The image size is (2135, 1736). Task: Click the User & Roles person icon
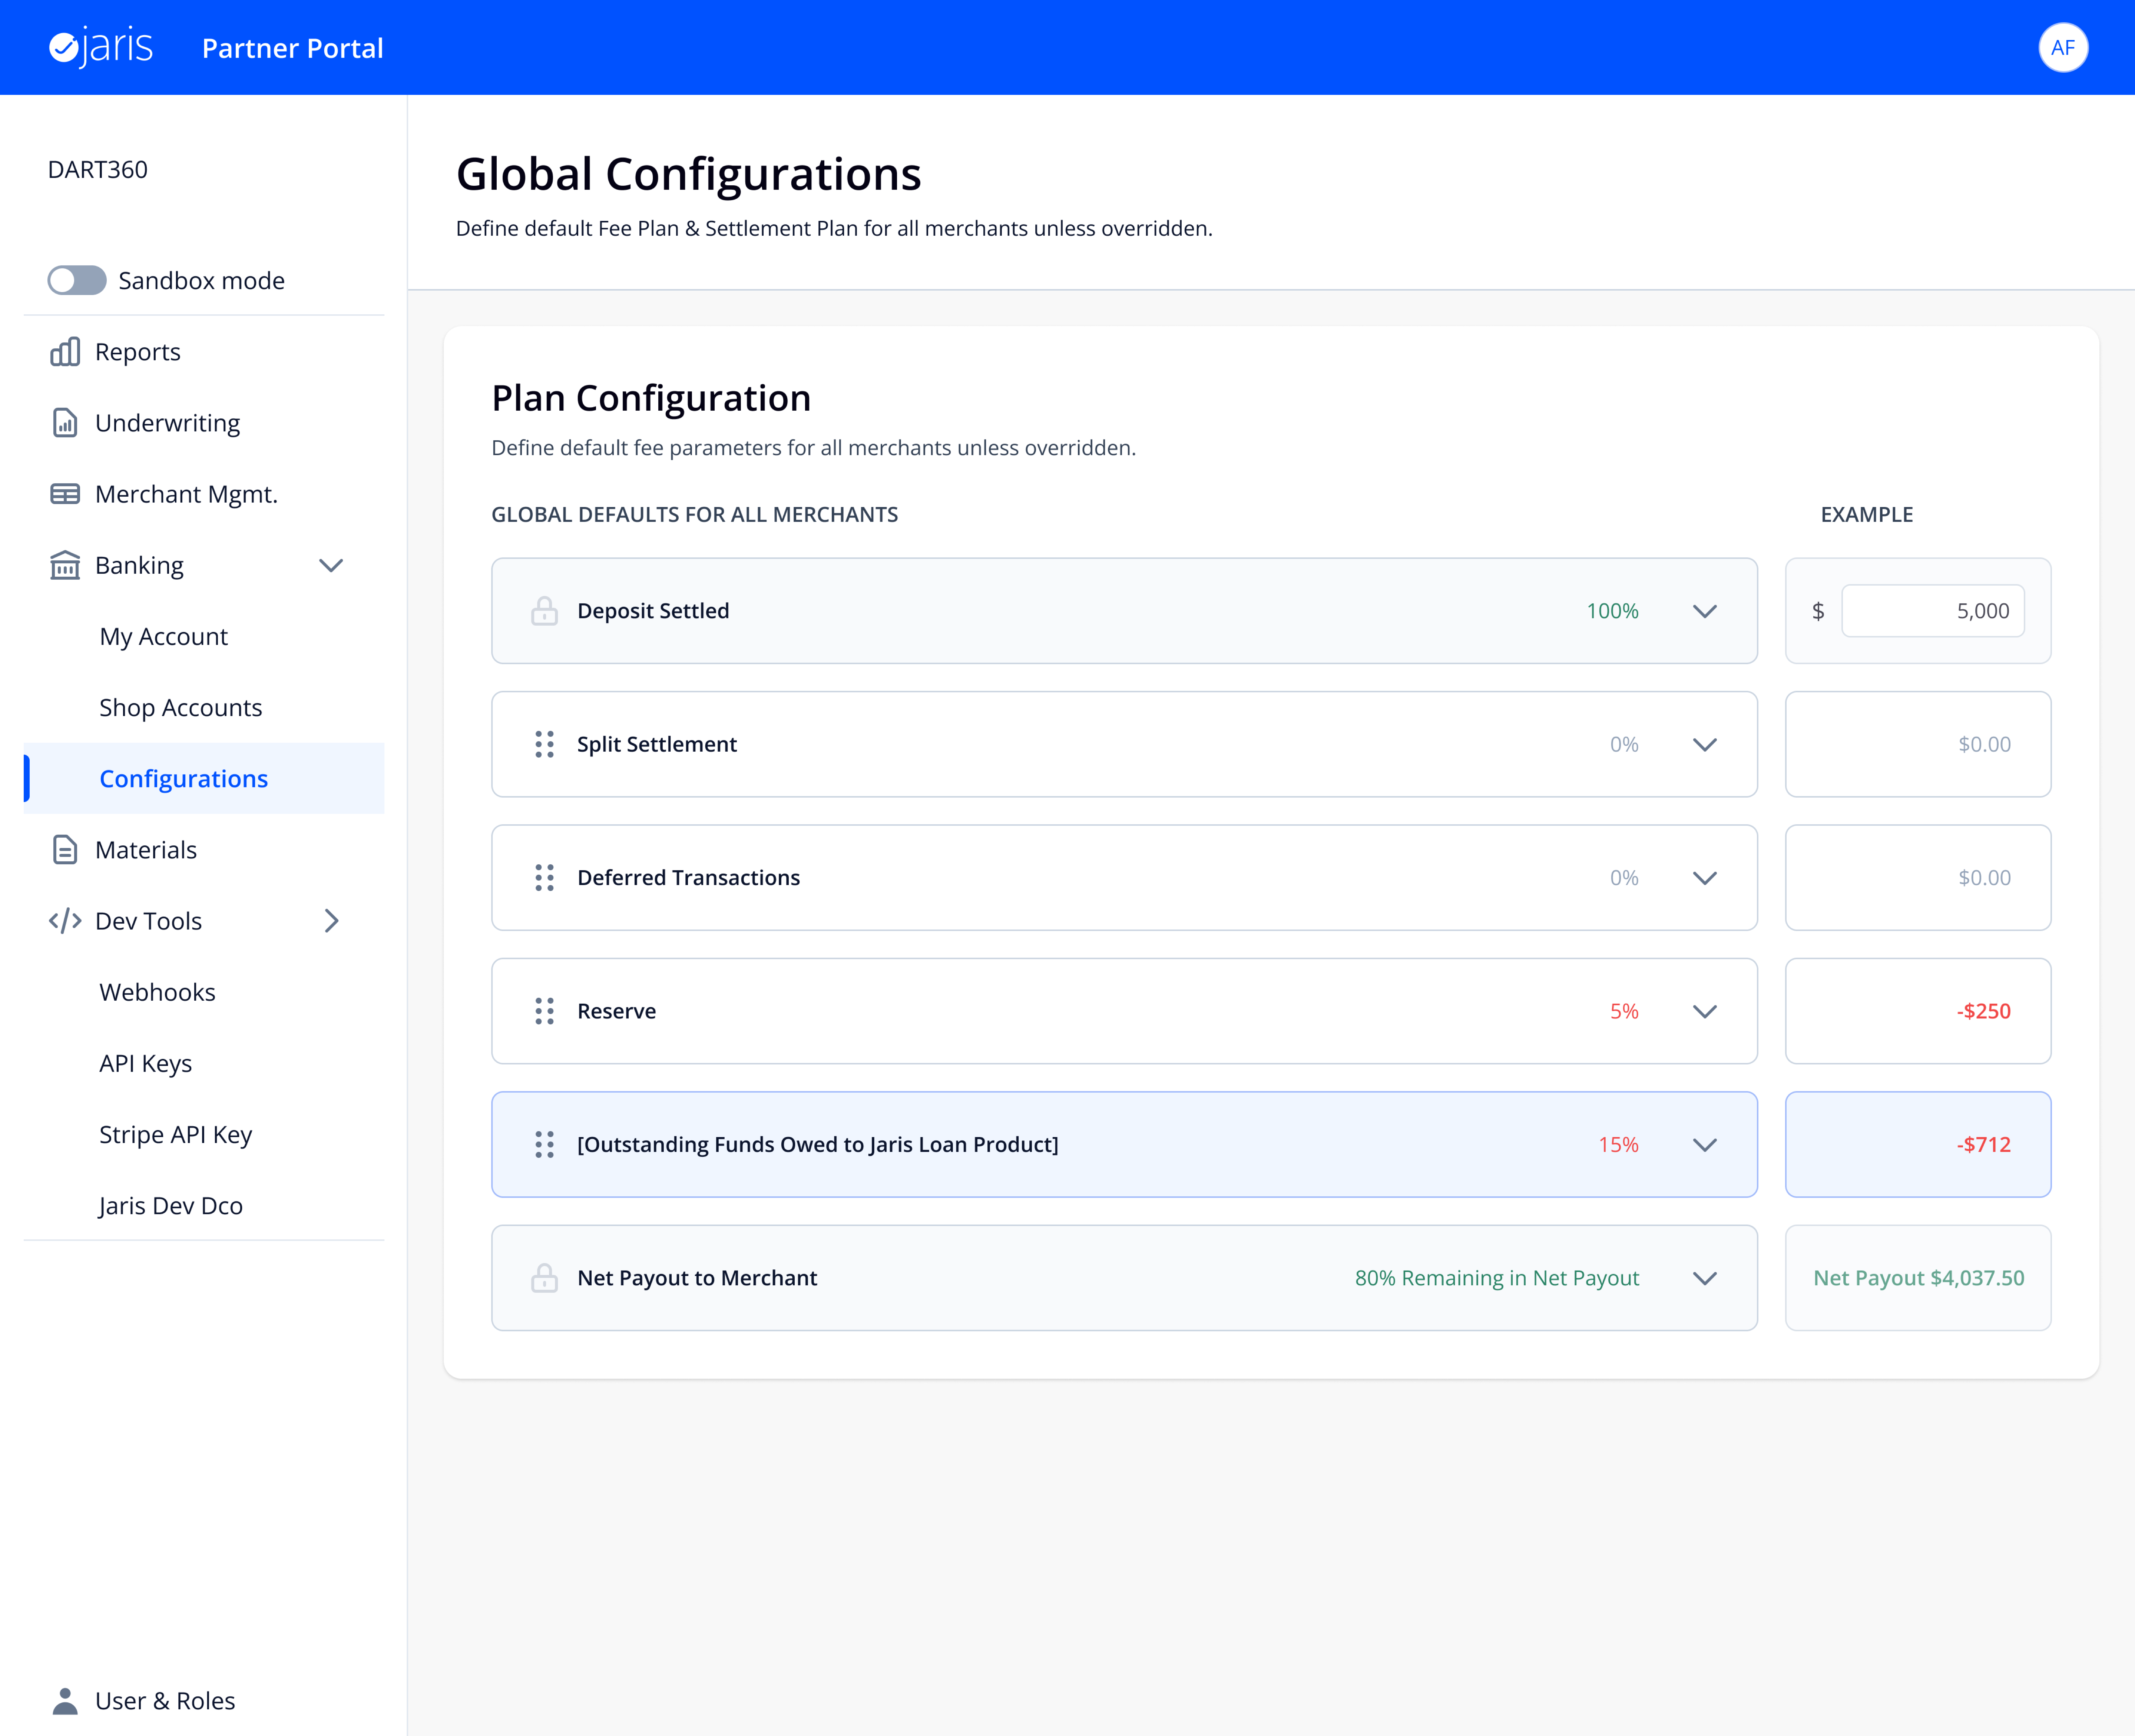click(x=65, y=1701)
